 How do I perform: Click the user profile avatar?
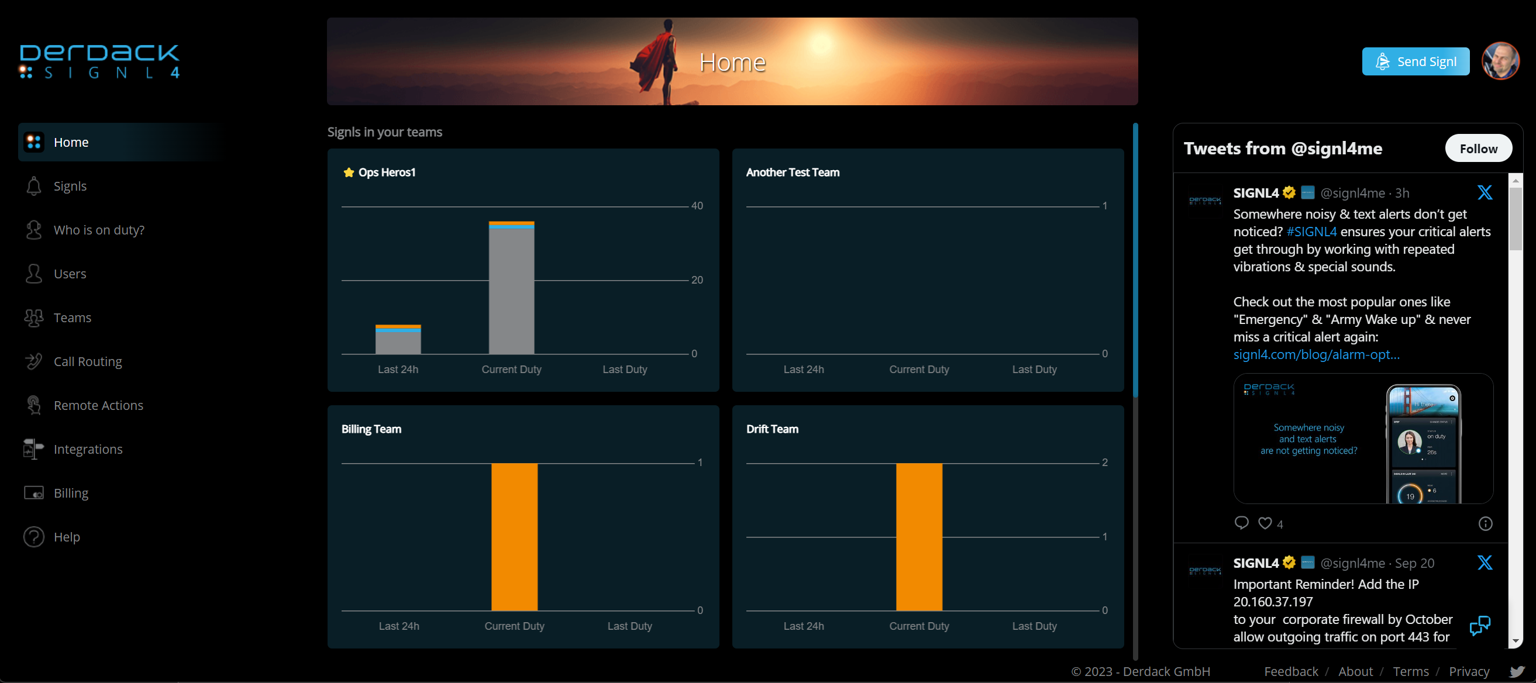tap(1500, 61)
